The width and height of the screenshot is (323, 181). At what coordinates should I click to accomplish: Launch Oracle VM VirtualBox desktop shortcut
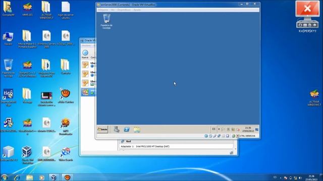(27, 155)
